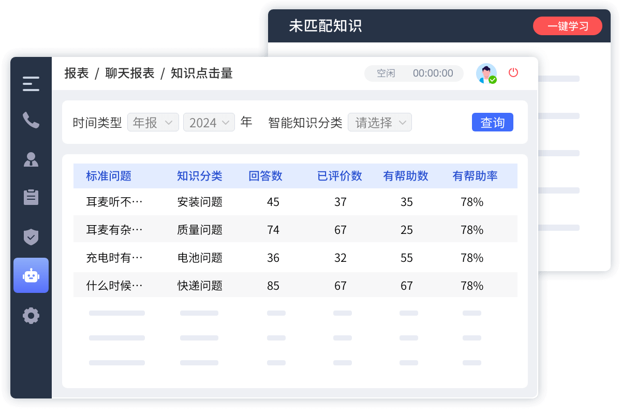Select the robot icon in sidebar

pos(31,275)
